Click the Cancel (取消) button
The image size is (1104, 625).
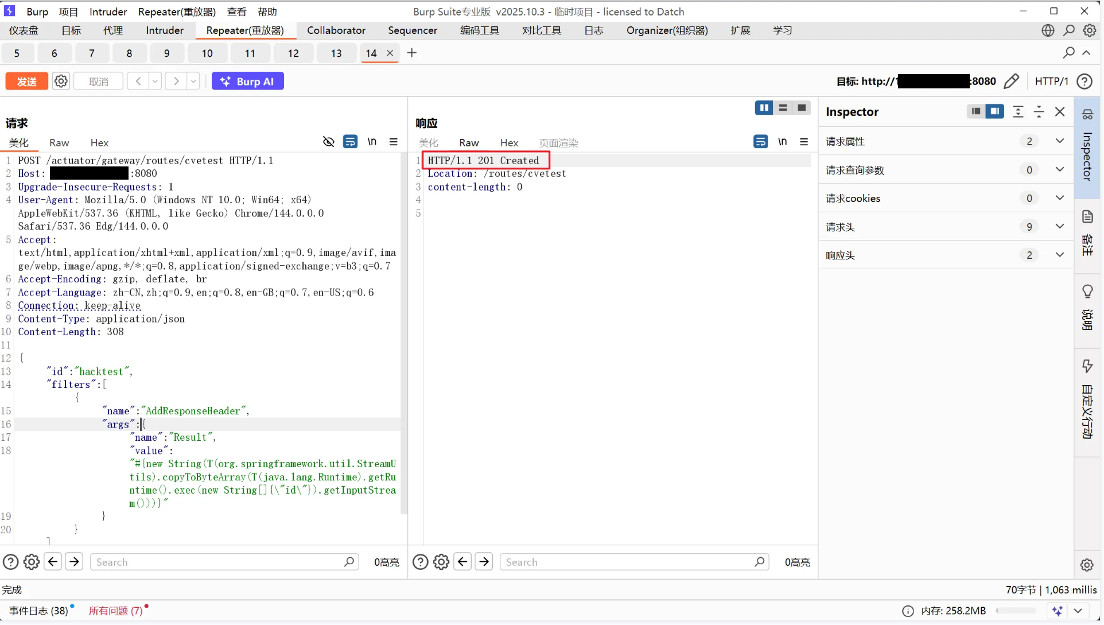[x=99, y=81]
